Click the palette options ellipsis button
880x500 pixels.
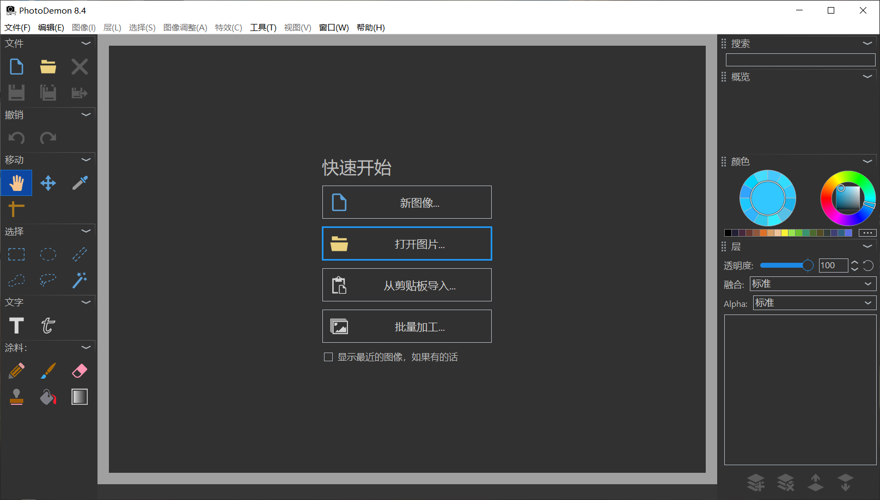point(867,233)
